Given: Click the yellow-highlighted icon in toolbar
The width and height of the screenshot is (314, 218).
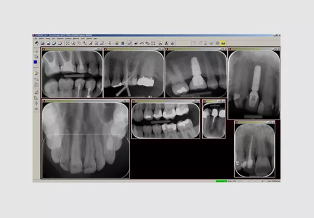Looking at the screenshot, I should pyautogui.click(x=223, y=43).
